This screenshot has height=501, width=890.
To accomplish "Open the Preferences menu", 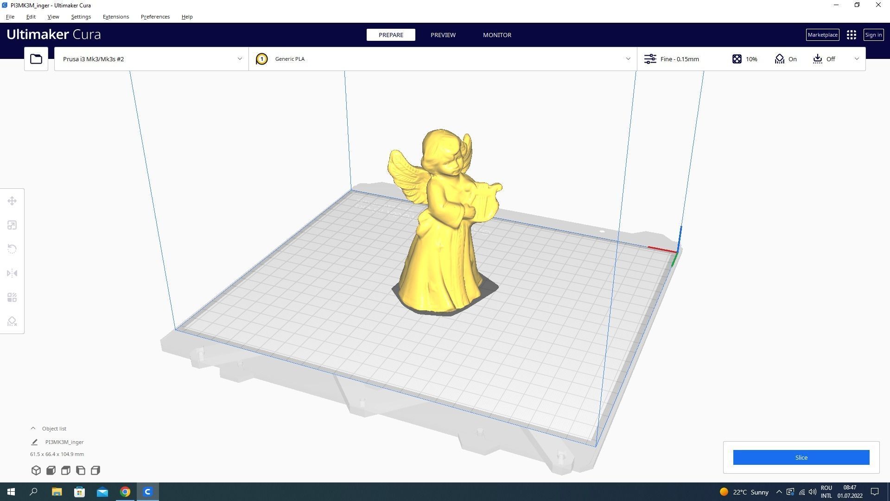I will pyautogui.click(x=155, y=17).
